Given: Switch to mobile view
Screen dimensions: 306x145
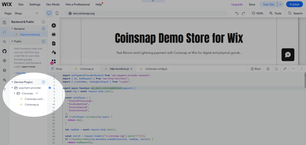Looking at the screenshot, I should [x=57, y=13].
